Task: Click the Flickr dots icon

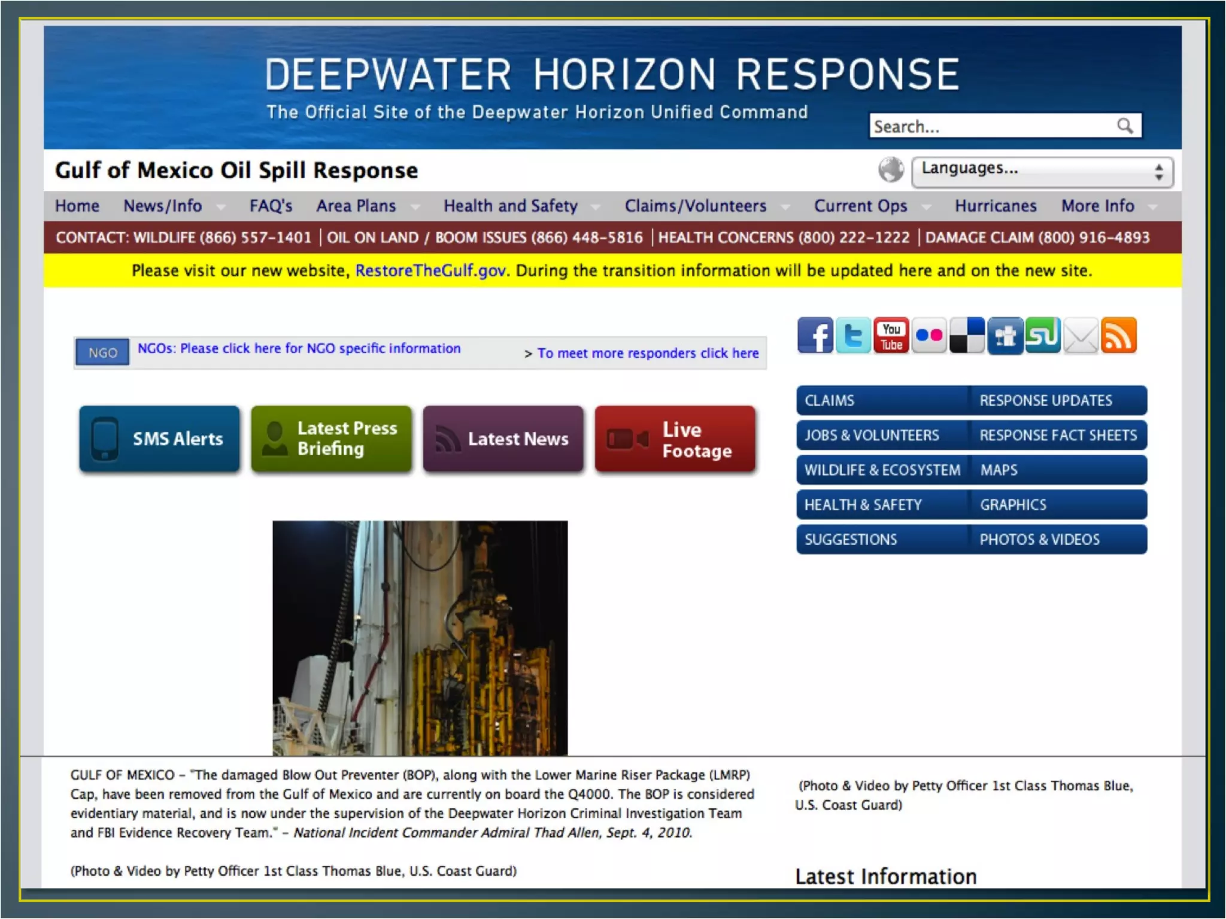Action: point(928,336)
